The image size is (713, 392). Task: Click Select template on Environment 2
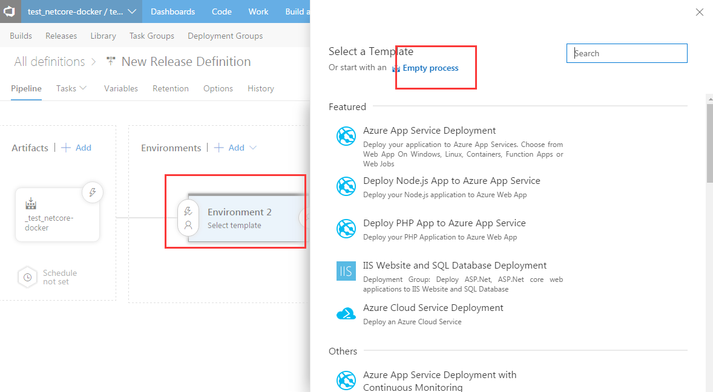coord(234,225)
